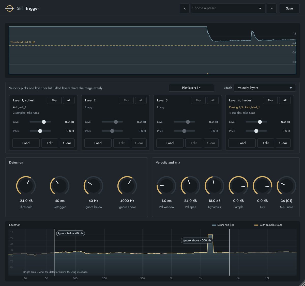Open the Mode Velocity layers dropdown

click(265, 88)
